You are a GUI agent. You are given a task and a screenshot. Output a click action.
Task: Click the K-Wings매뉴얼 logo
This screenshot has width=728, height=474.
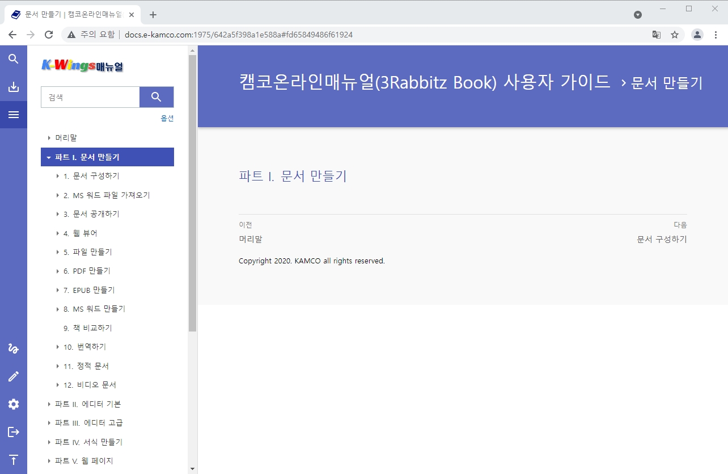82,66
